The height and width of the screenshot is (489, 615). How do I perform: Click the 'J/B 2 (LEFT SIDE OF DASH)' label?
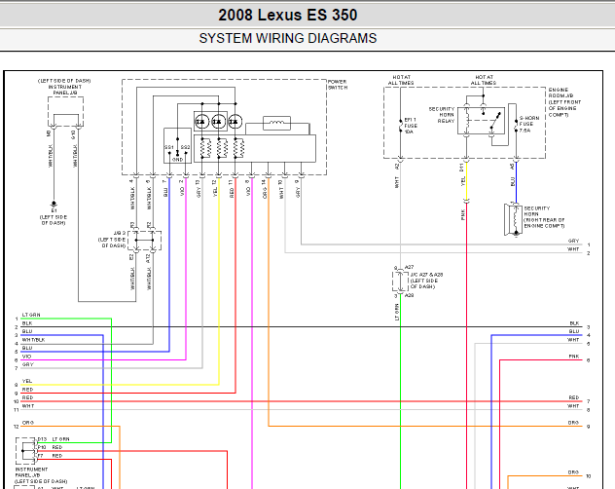point(112,240)
